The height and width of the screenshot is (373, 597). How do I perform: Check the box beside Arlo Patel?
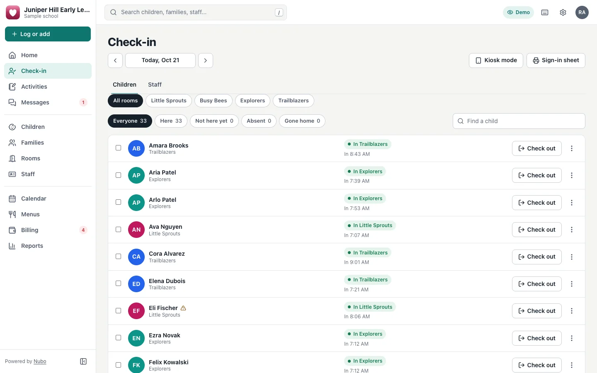[119, 202]
